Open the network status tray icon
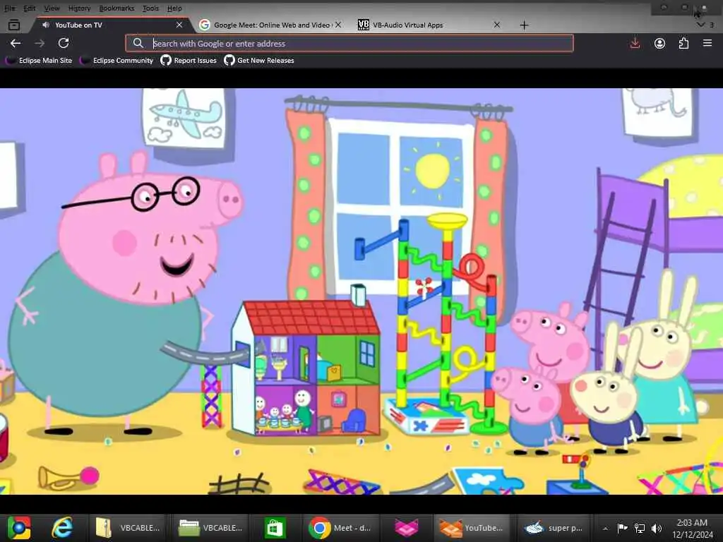 (x=640, y=528)
